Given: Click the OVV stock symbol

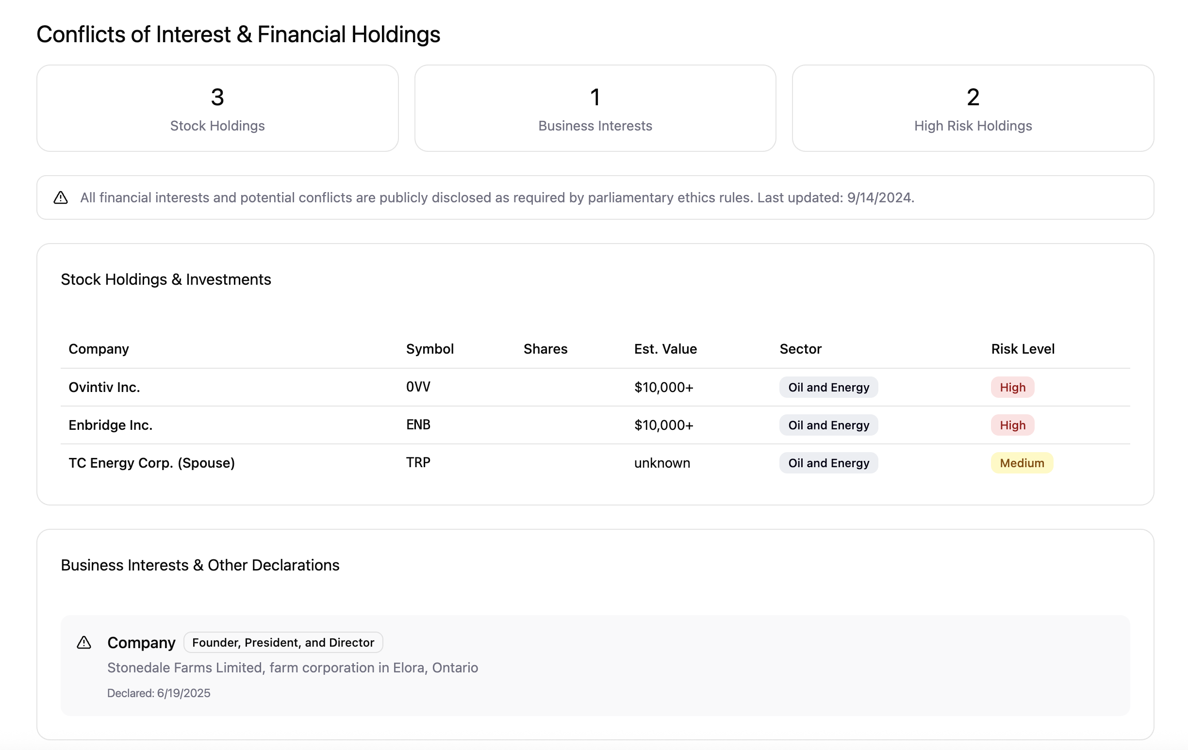Looking at the screenshot, I should point(418,387).
